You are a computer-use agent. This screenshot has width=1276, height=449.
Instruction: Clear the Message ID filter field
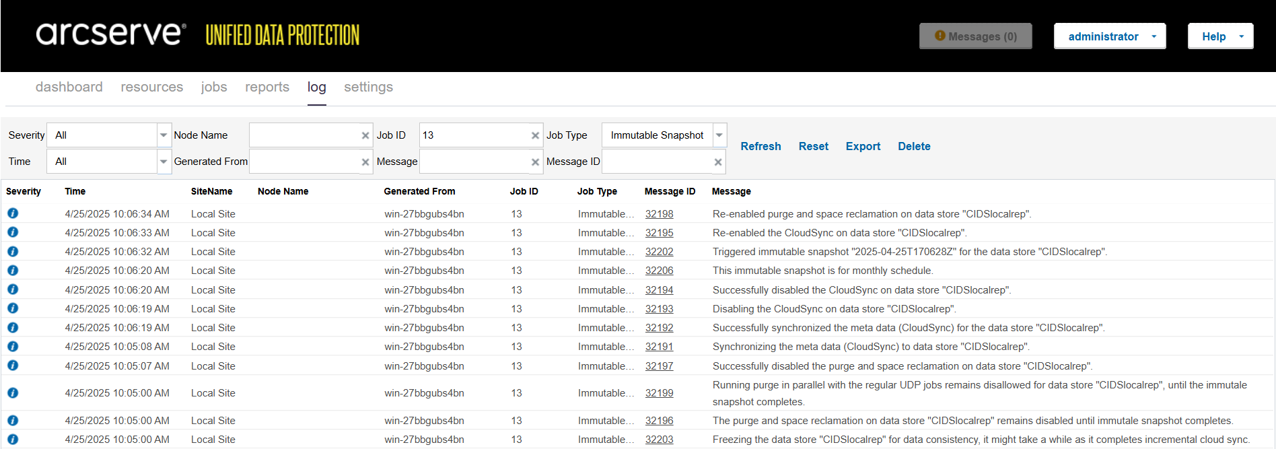718,162
